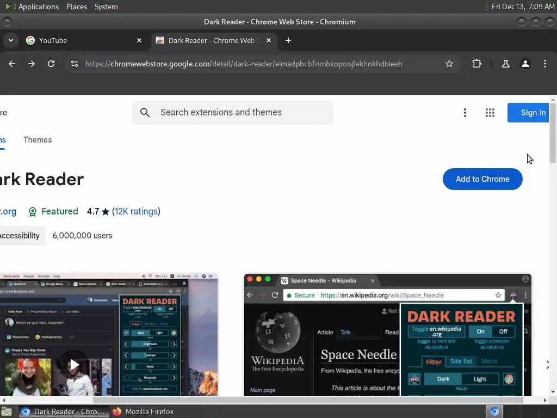The width and height of the screenshot is (557, 418).
Task: Open web store more options dots
Action: (465, 113)
